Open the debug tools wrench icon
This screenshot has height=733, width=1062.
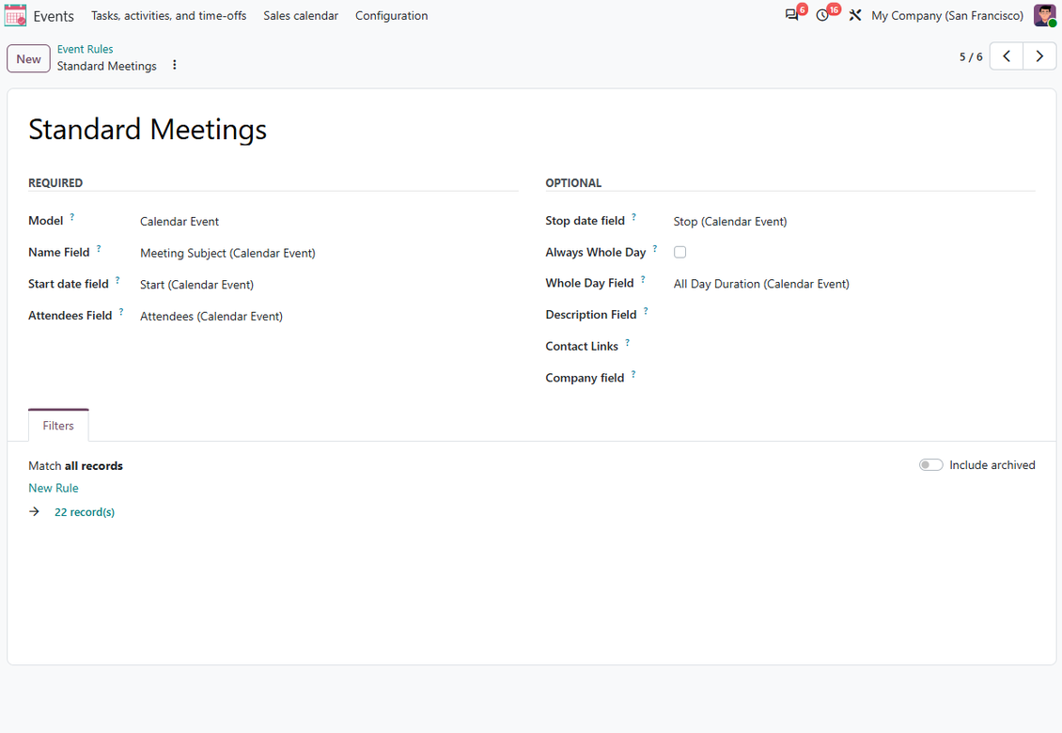(x=854, y=15)
